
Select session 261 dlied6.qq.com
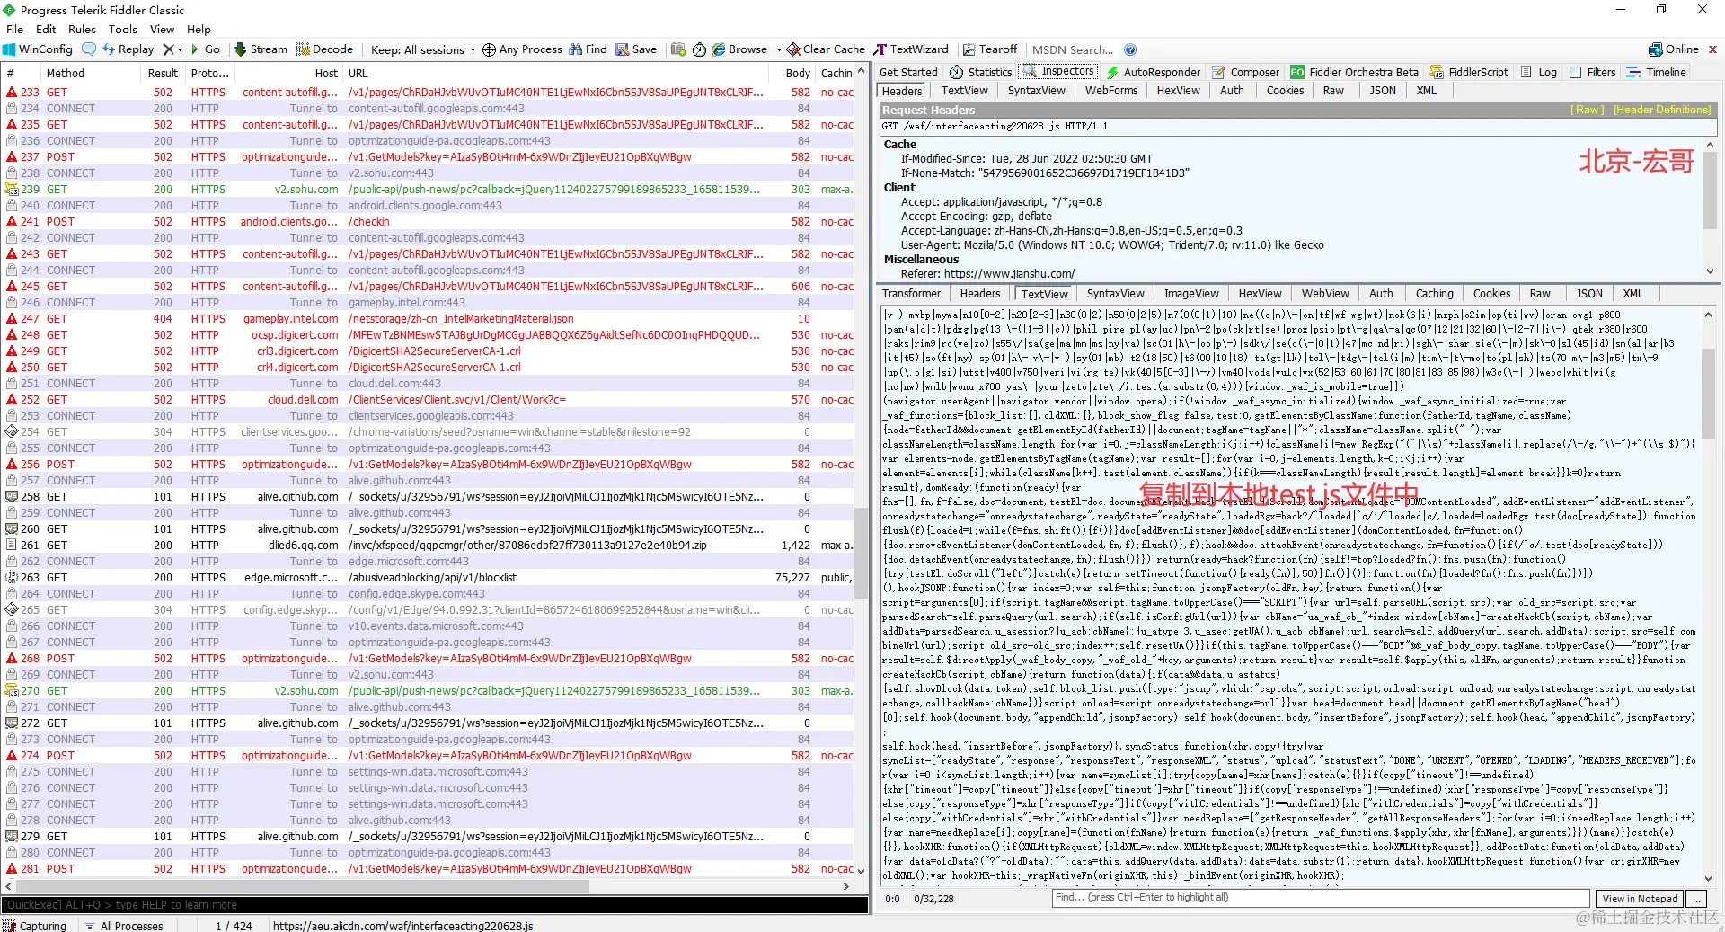click(429, 546)
